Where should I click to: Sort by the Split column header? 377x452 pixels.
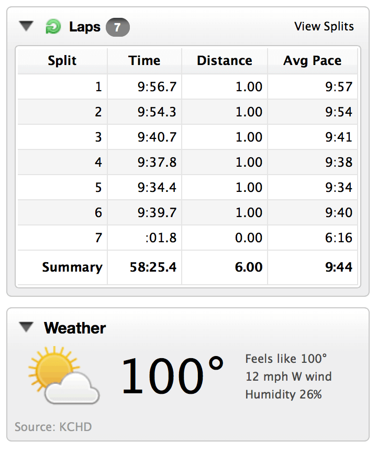point(62,61)
